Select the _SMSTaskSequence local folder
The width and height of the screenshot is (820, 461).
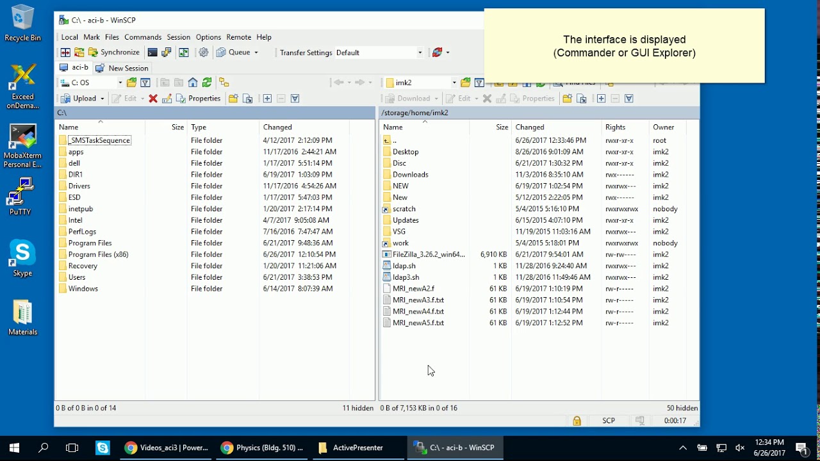click(x=100, y=140)
